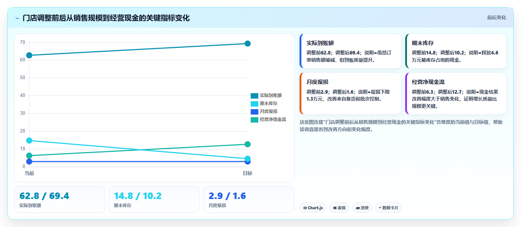
Task: Click the Chart.js tag
Action: click(313, 208)
